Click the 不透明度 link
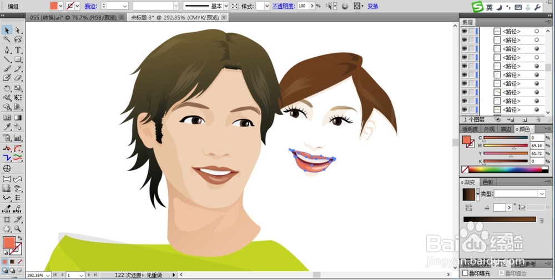Image resolution: width=555 pixels, height=280 pixels. [x=284, y=6]
